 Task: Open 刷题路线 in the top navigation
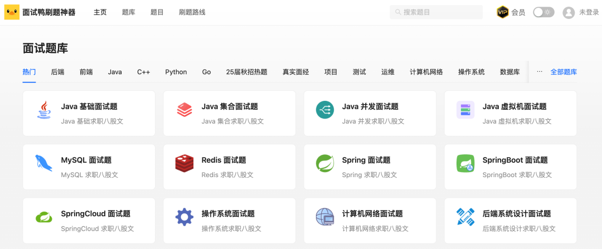pyautogui.click(x=192, y=12)
